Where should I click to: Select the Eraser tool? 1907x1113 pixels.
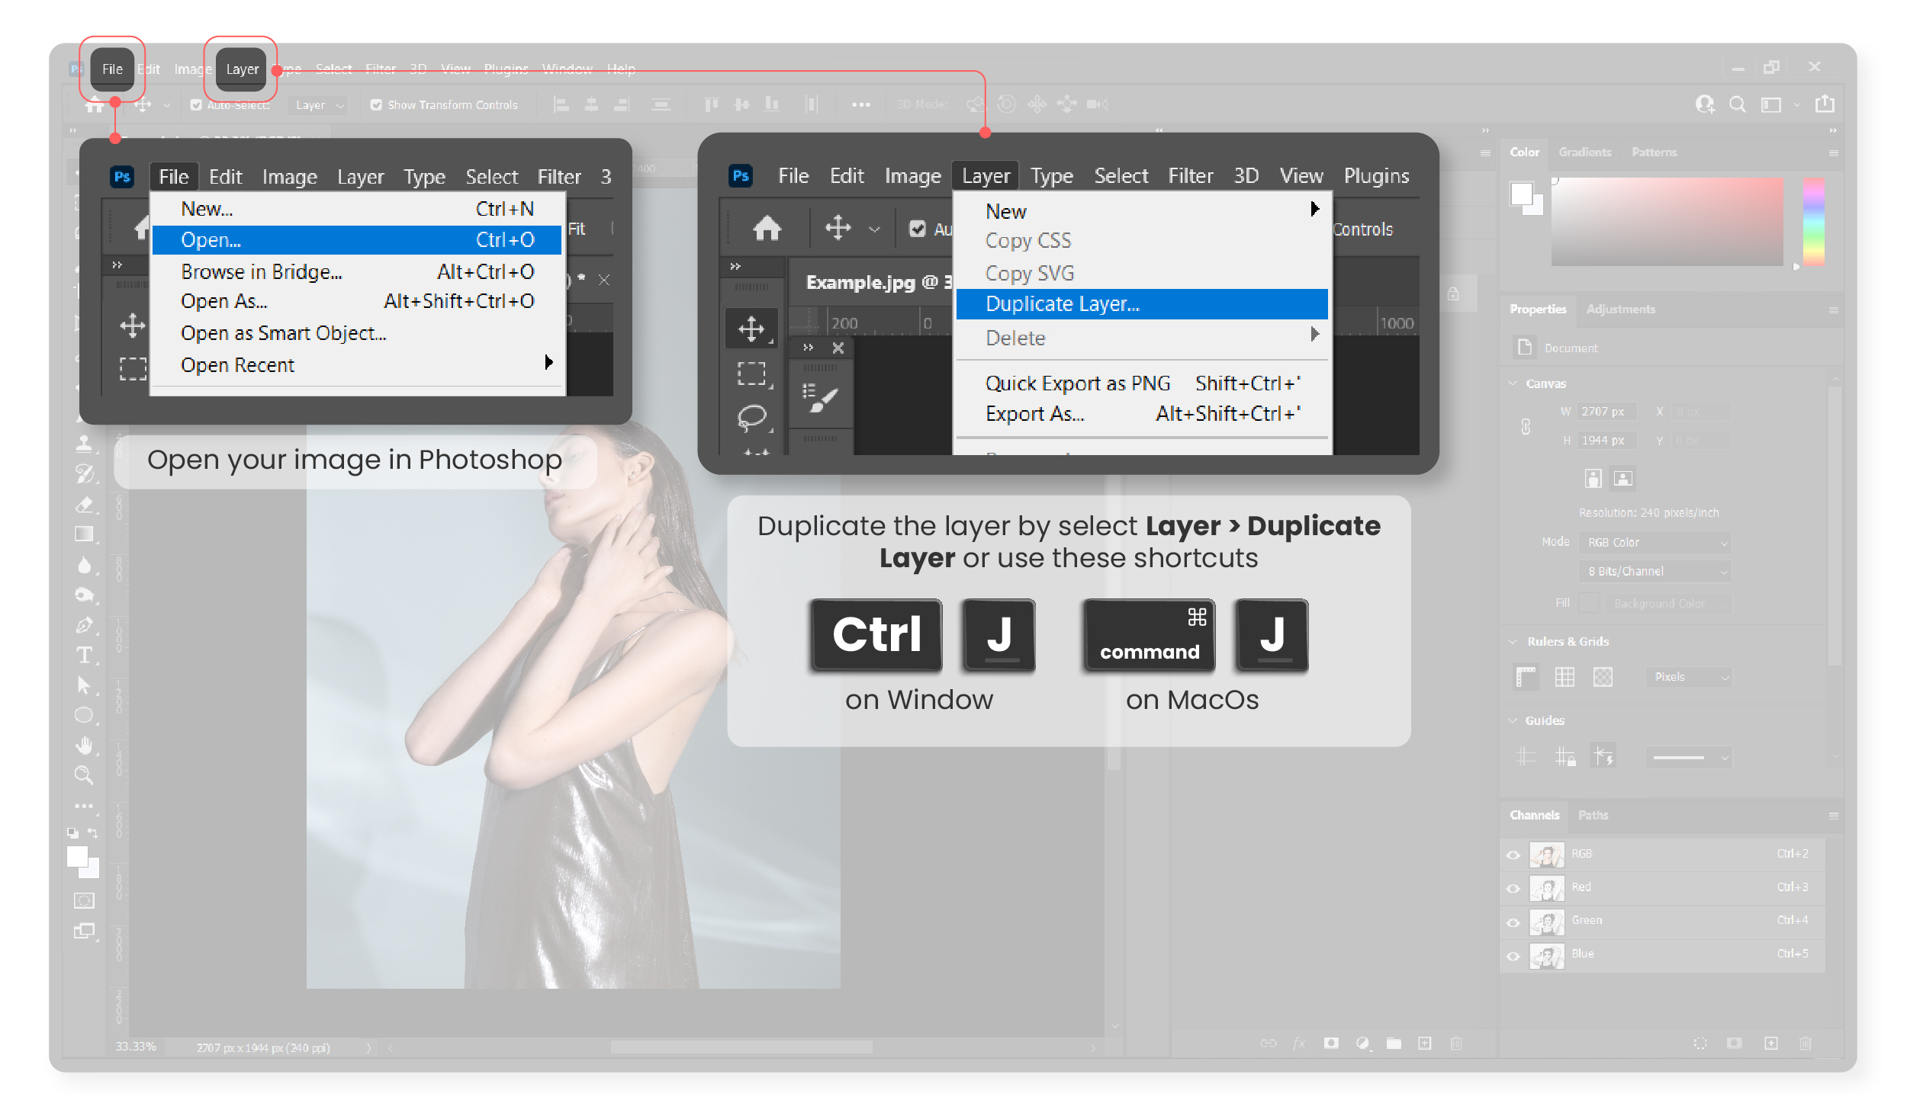click(x=85, y=504)
